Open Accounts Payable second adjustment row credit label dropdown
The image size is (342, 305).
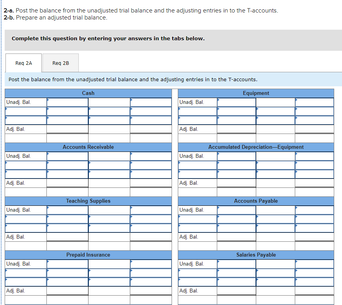tap(275, 228)
